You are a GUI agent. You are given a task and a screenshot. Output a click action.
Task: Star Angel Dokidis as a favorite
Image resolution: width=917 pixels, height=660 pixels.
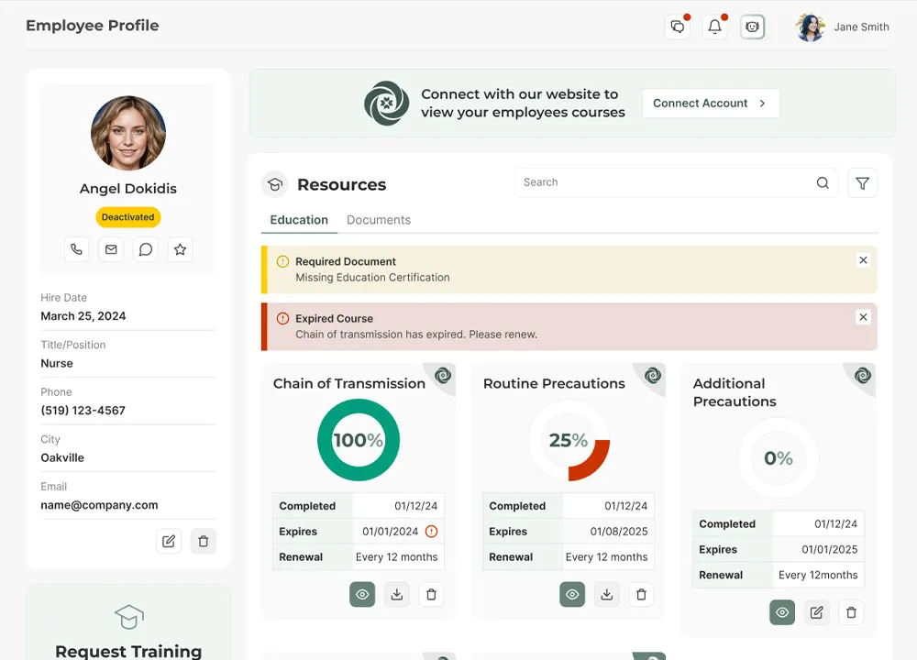180,248
